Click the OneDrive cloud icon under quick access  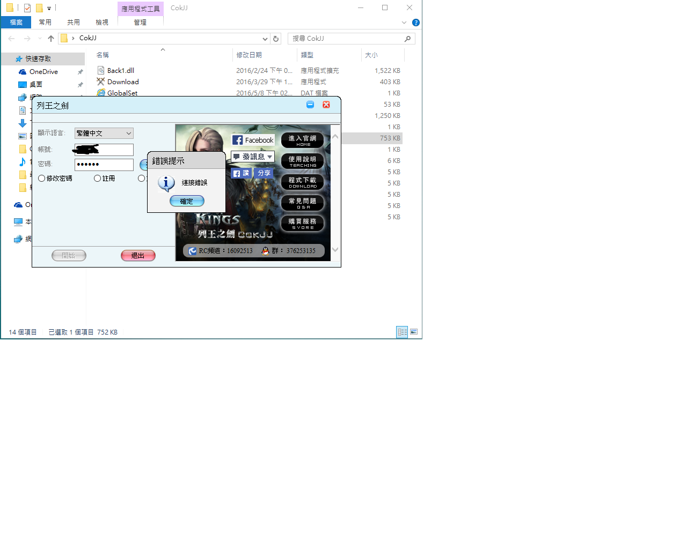tap(23, 72)
